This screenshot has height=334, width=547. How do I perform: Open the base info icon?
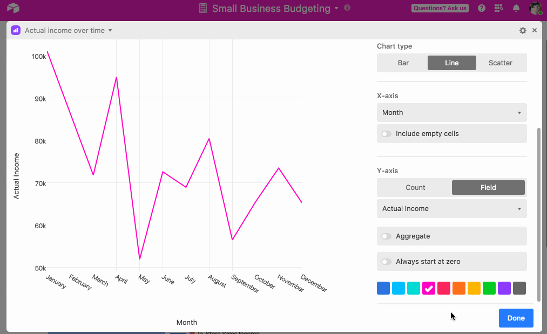pos(347,8)
